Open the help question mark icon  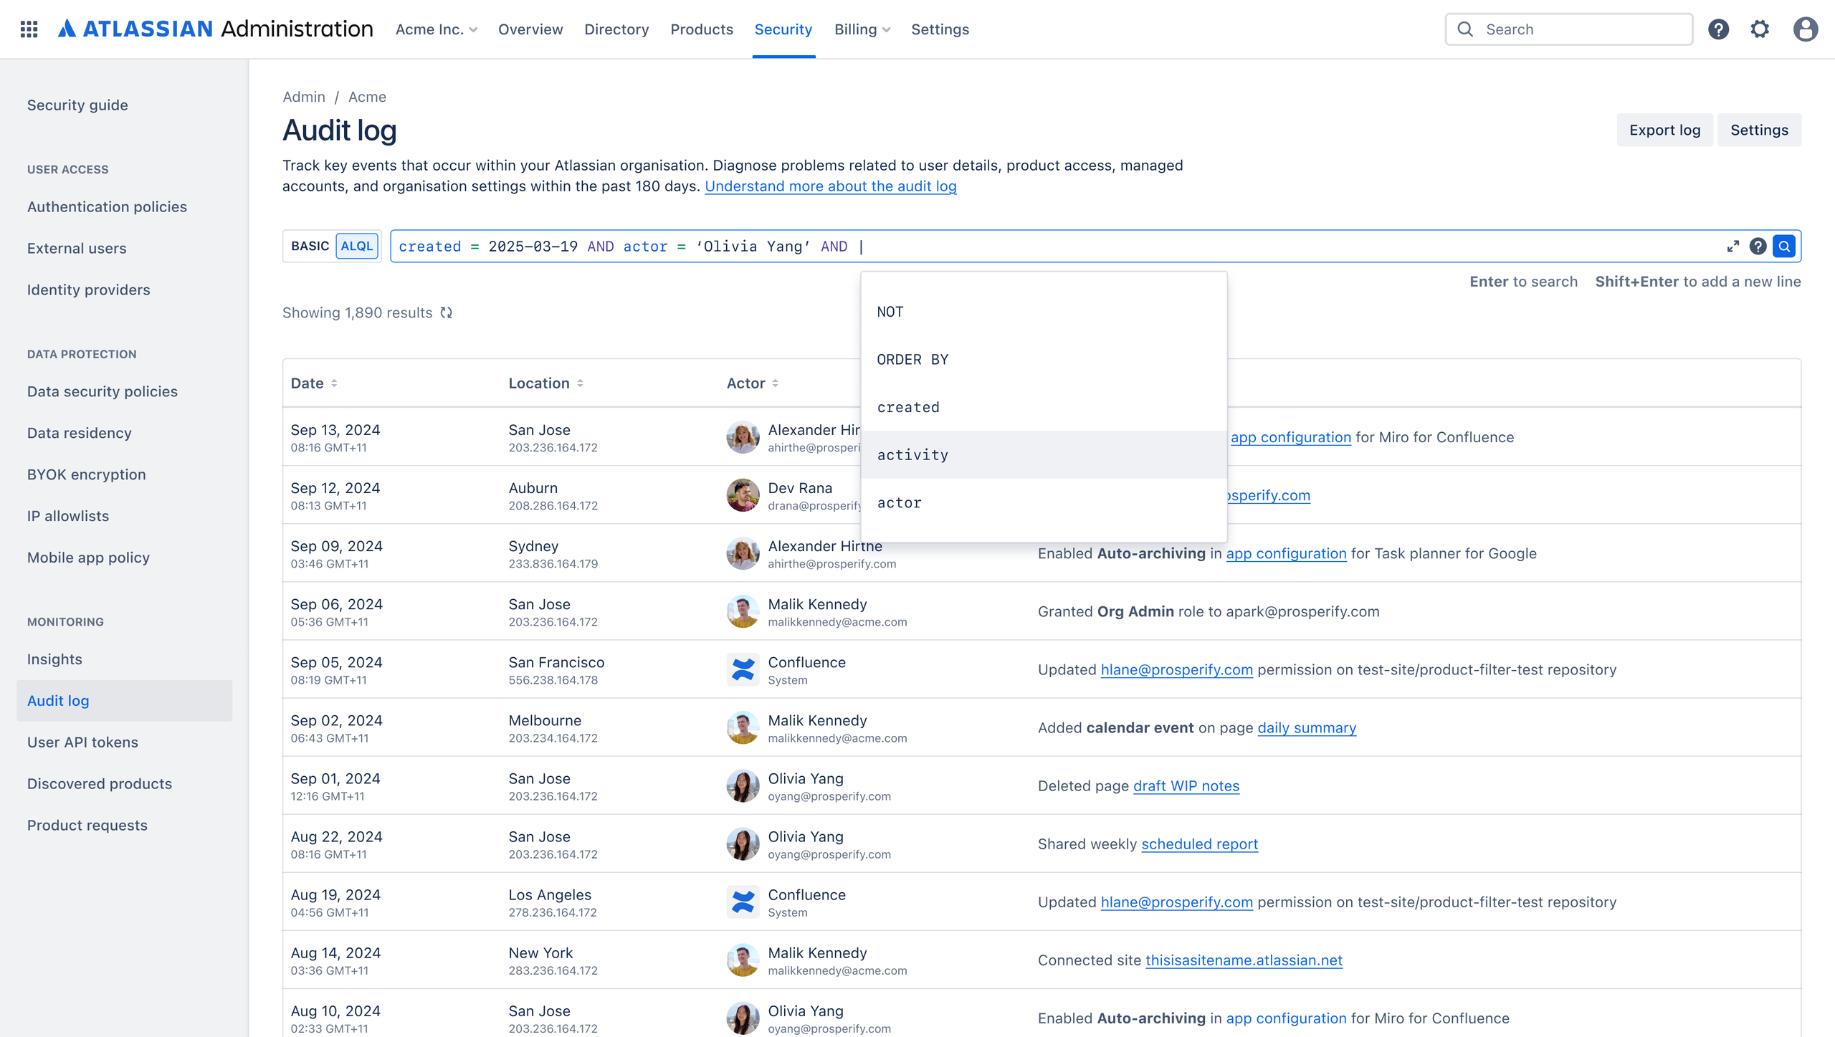coord(1719,29)
